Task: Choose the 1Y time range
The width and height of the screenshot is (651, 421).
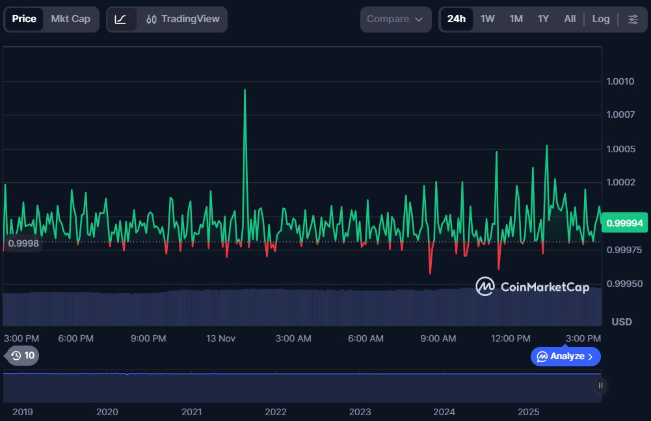Action: coord(543,20)
